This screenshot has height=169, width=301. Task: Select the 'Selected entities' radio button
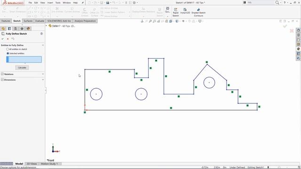[8, 54]
